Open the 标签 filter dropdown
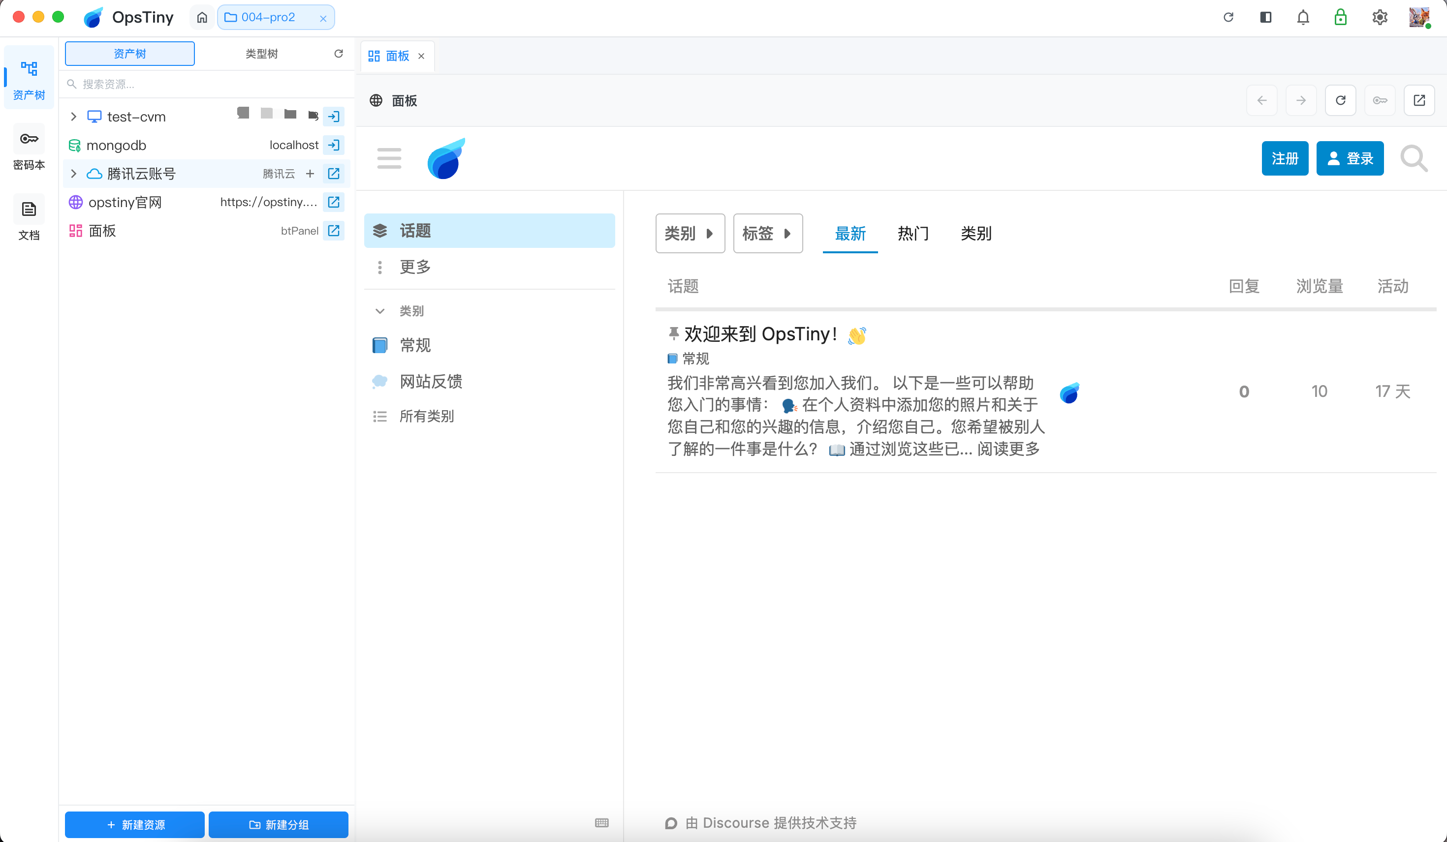This screenshot has height=842, width=1447. pos(768,234)
